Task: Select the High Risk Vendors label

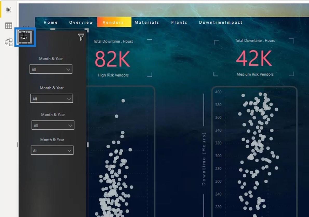Action: tap(113, 75)
